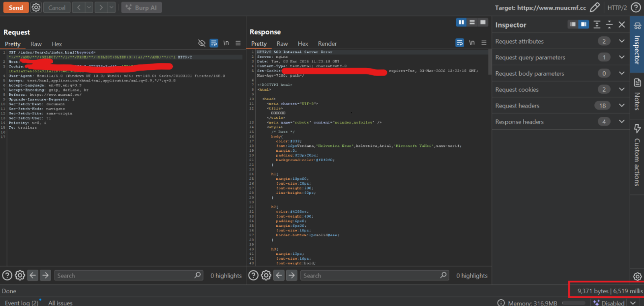
Task: Expand the Request headers section
Action: pos(621,106)
